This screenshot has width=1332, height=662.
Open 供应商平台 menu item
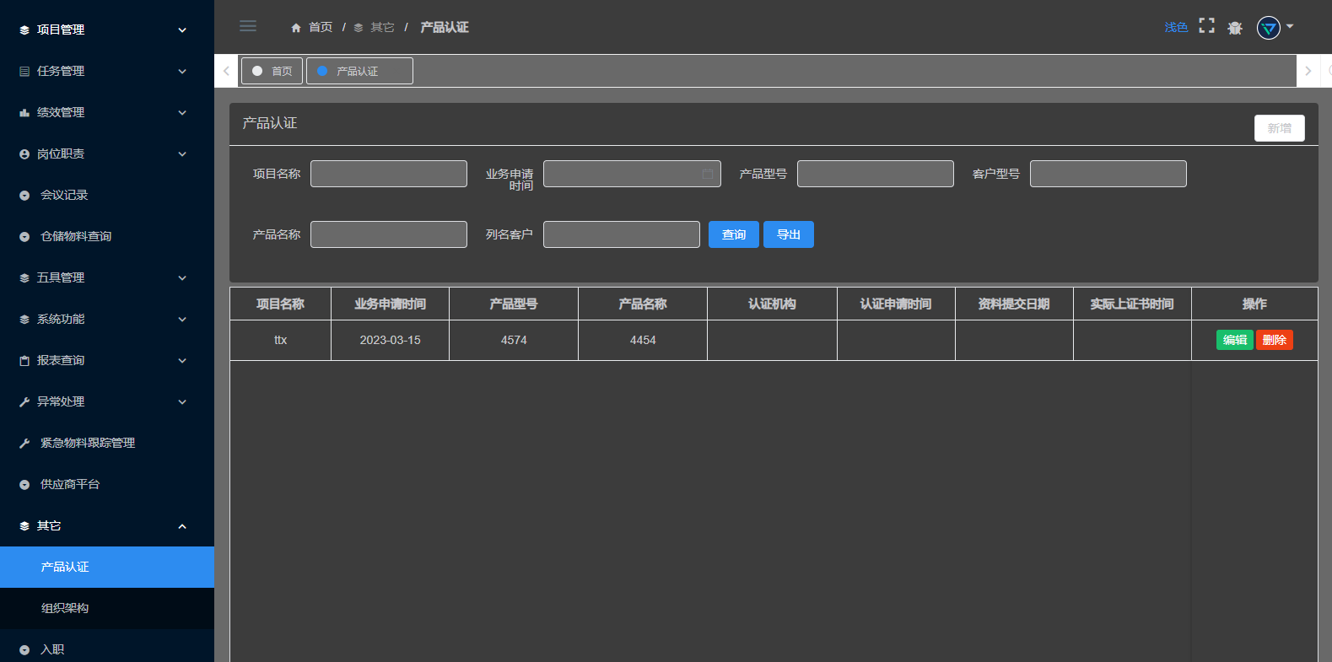(107, 484)
